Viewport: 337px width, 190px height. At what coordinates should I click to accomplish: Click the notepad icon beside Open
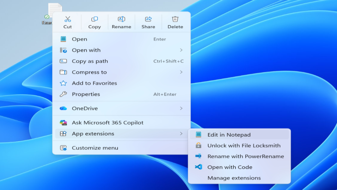click(63, 39)
